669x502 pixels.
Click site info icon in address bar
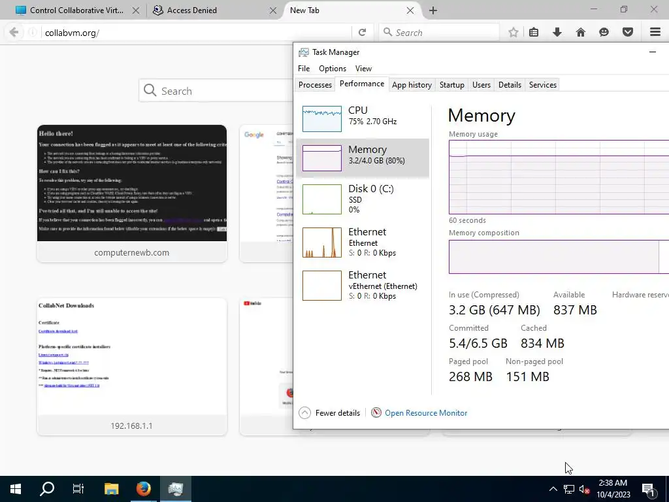click(x=33, y=33)
